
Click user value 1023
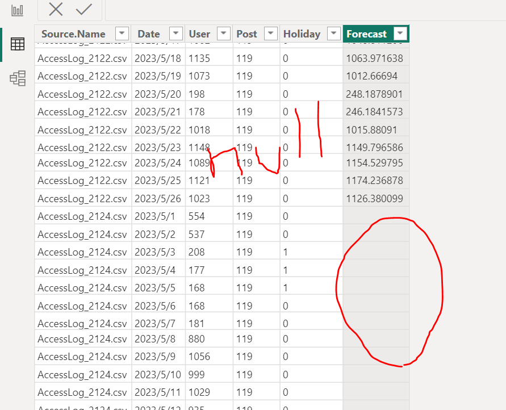pos(199,199)
